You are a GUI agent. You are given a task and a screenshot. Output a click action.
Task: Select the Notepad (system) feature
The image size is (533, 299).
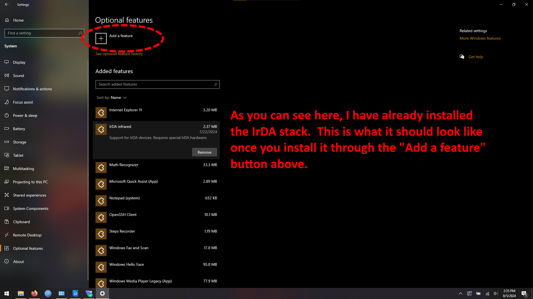coord(156,201)
